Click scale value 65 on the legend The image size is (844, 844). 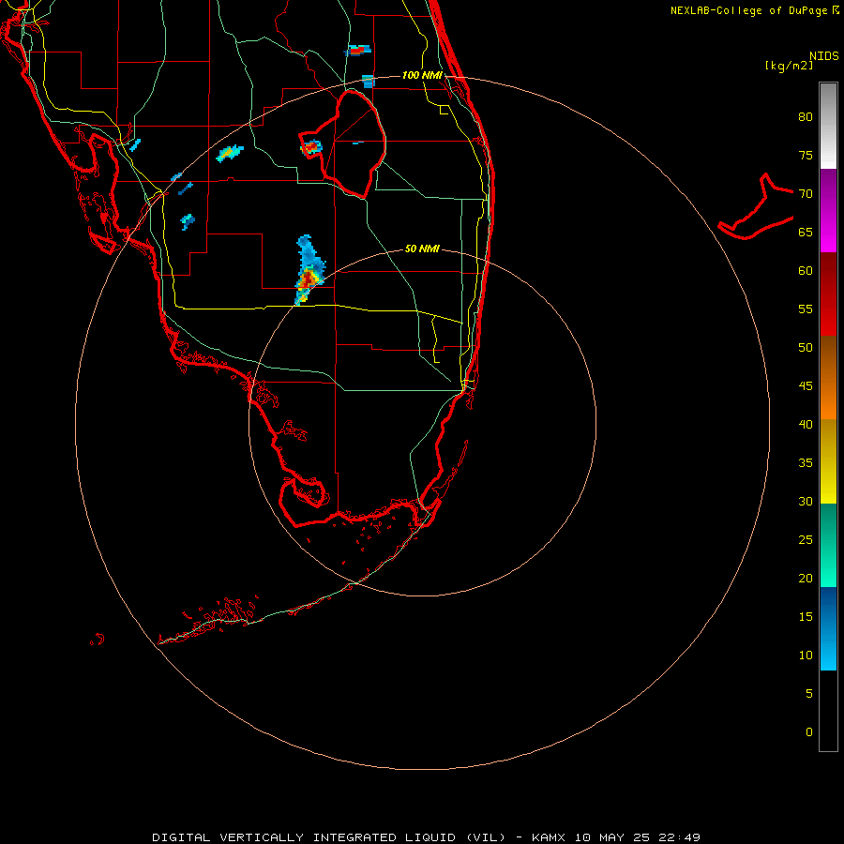pyautogui.click(x=806, y=232)
